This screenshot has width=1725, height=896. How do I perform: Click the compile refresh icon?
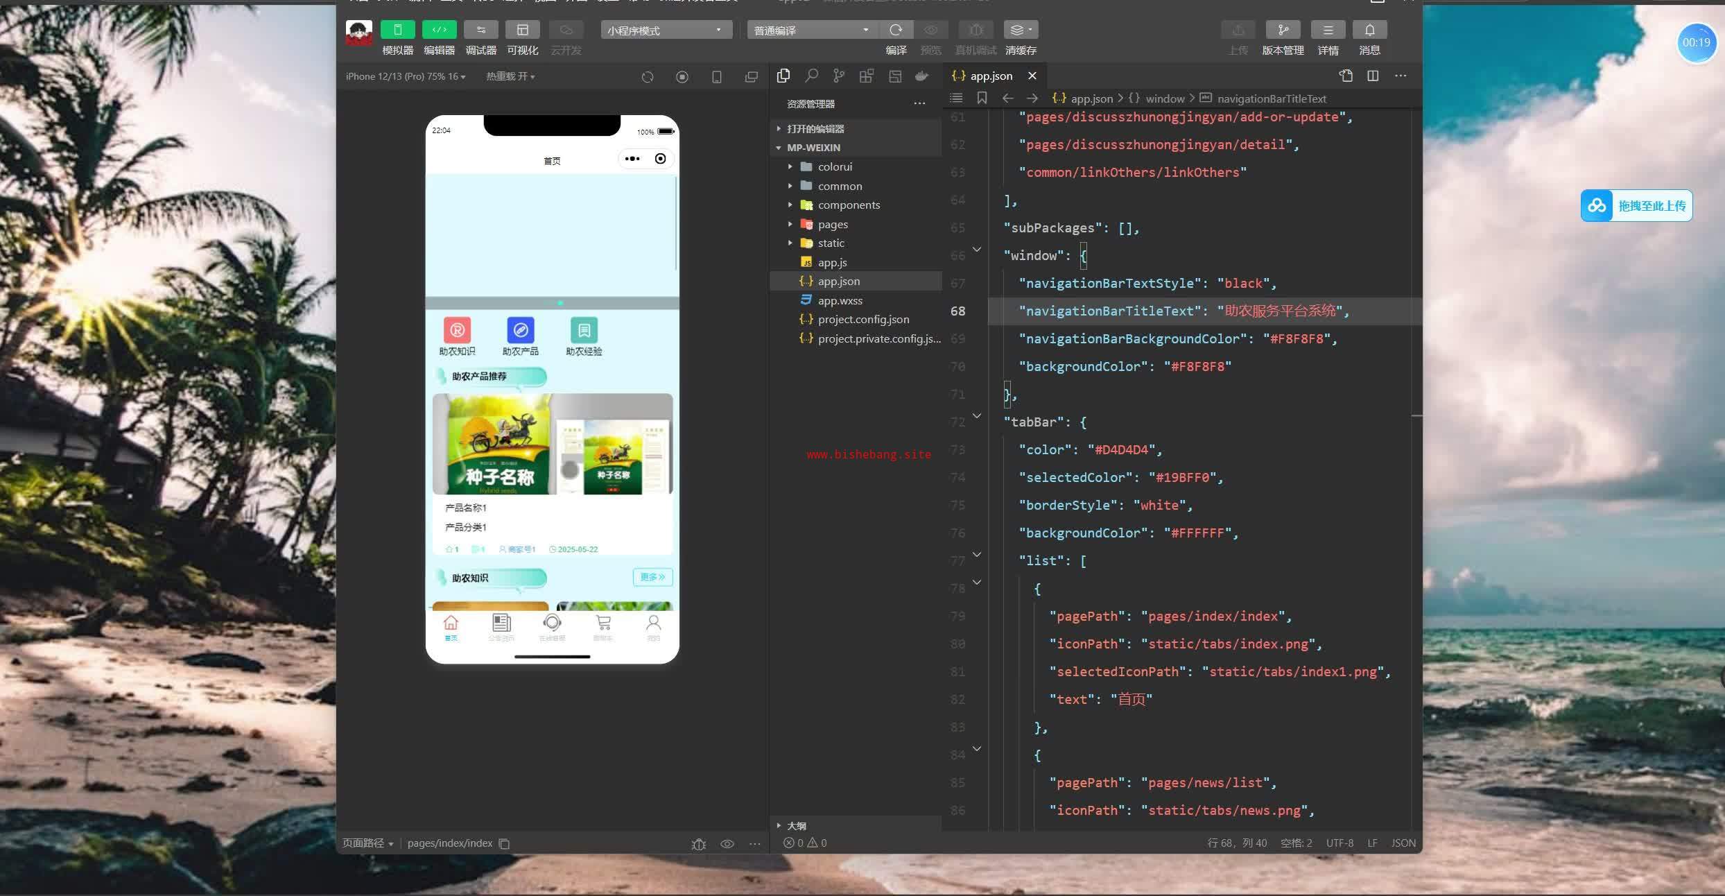click(896, 30)
